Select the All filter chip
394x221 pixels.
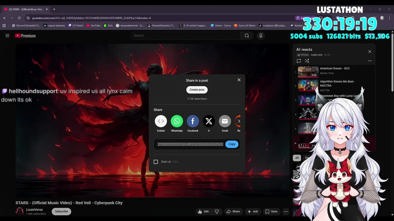[297, 158]
